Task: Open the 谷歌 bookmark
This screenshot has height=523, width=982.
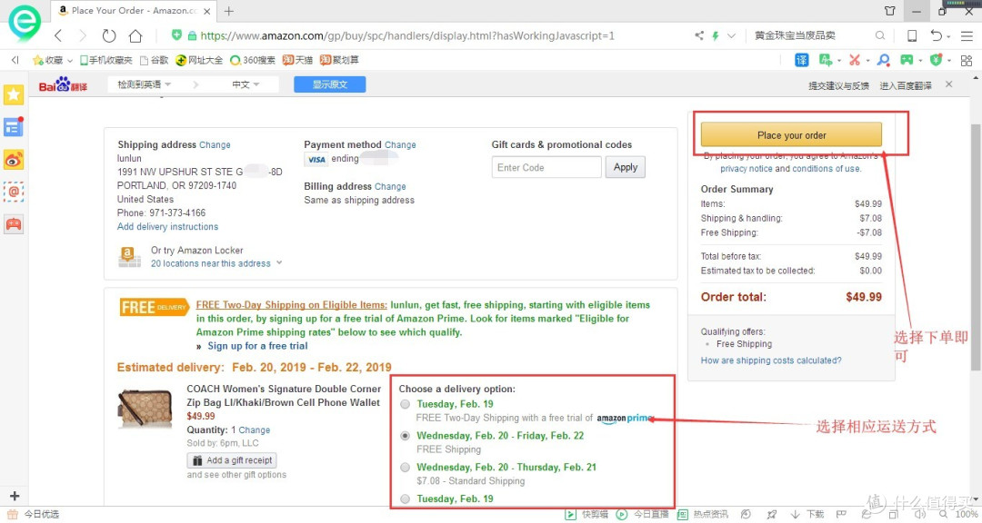Action: point(154,60)
